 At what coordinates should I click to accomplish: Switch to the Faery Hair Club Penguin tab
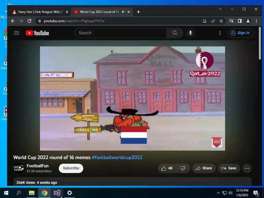coord(40,12)
